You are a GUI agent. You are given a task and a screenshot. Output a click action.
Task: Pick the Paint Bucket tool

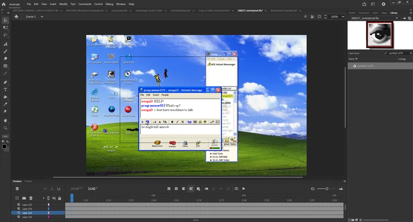[5, 97]
